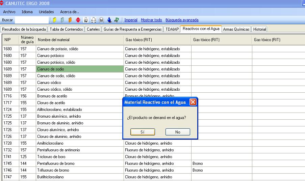Open the Búsqueda avanzada link
305x181 pixels.
click(182, 20)
